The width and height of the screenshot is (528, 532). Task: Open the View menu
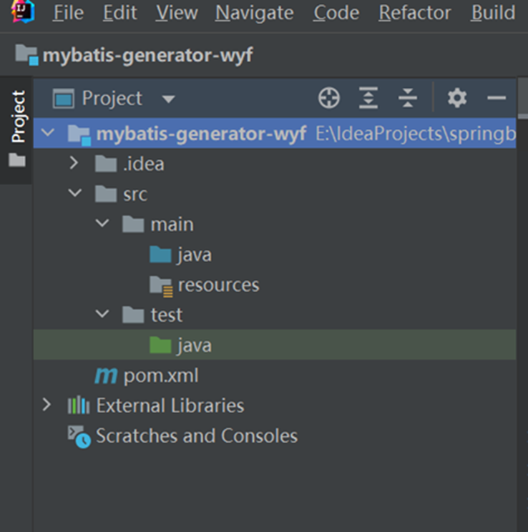(177, 13)
